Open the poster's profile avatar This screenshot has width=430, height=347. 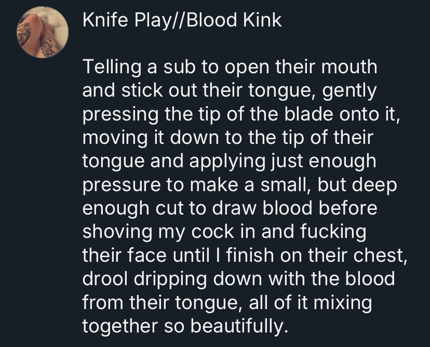point(43,32)
